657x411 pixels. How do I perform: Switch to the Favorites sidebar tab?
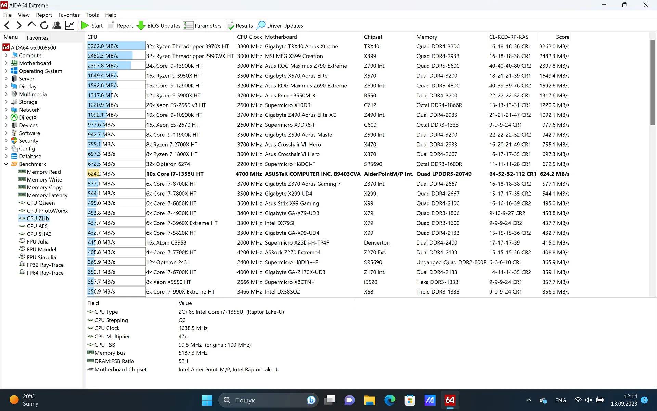(x=38, y=38)
